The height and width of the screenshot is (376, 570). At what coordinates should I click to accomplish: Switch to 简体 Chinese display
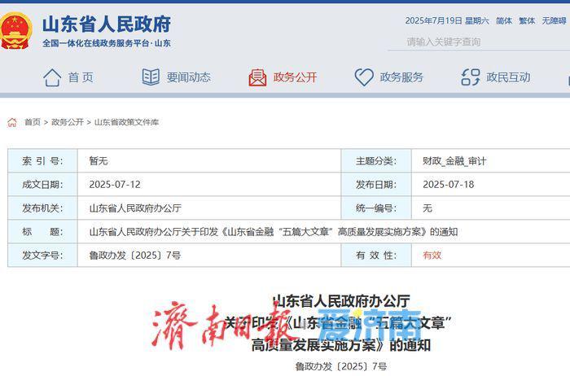[504, 20]
